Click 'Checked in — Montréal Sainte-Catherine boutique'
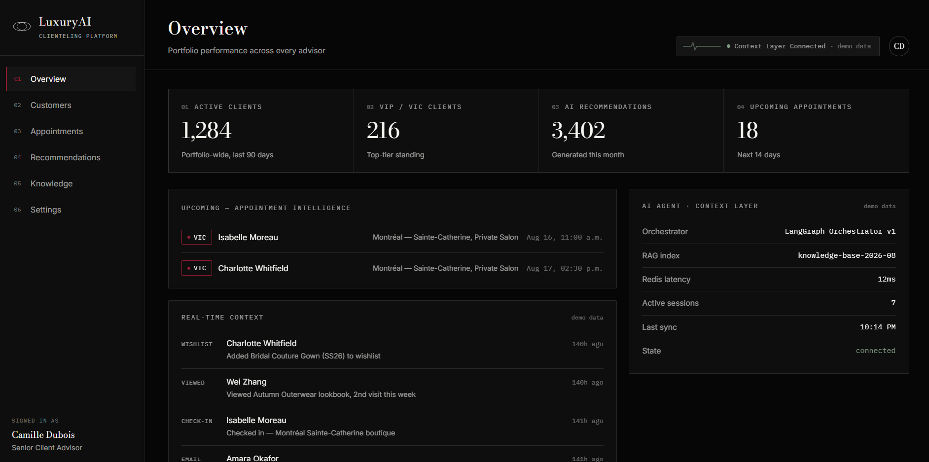 [311, 433]
